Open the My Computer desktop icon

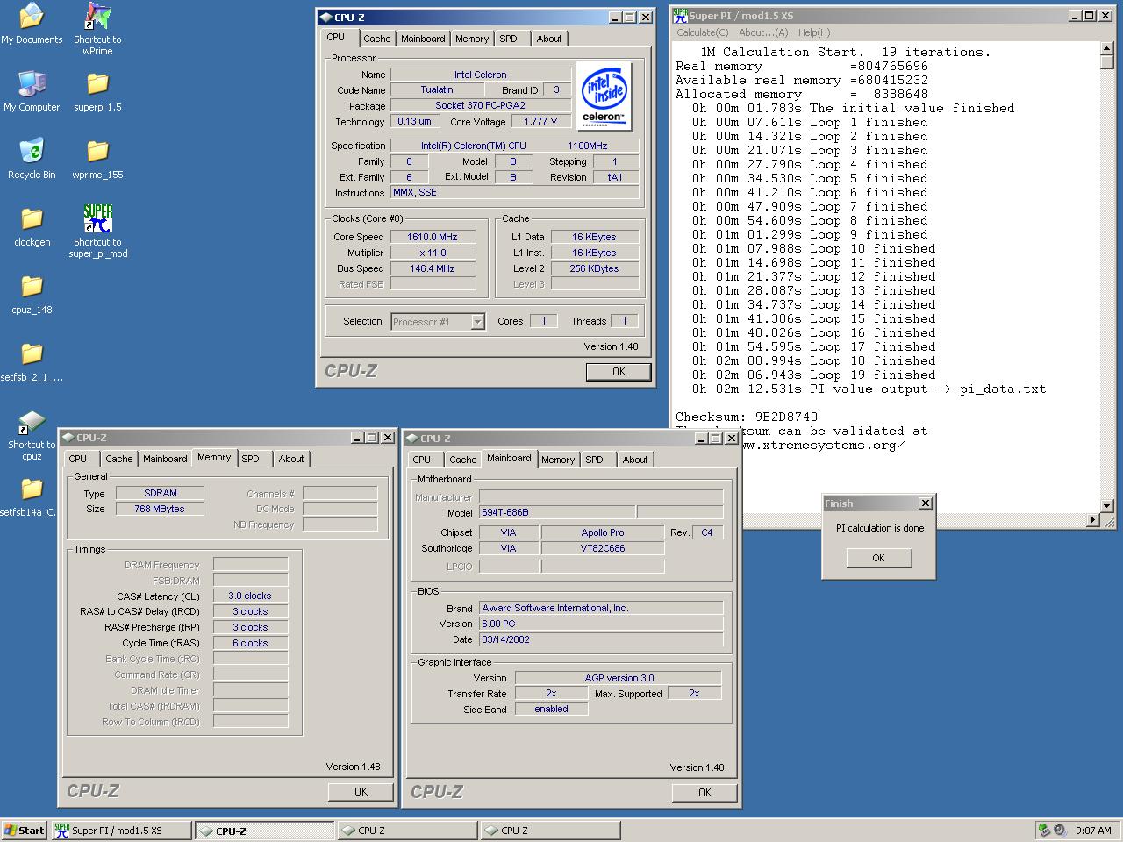pyautogui.click(x=32, y=83)
